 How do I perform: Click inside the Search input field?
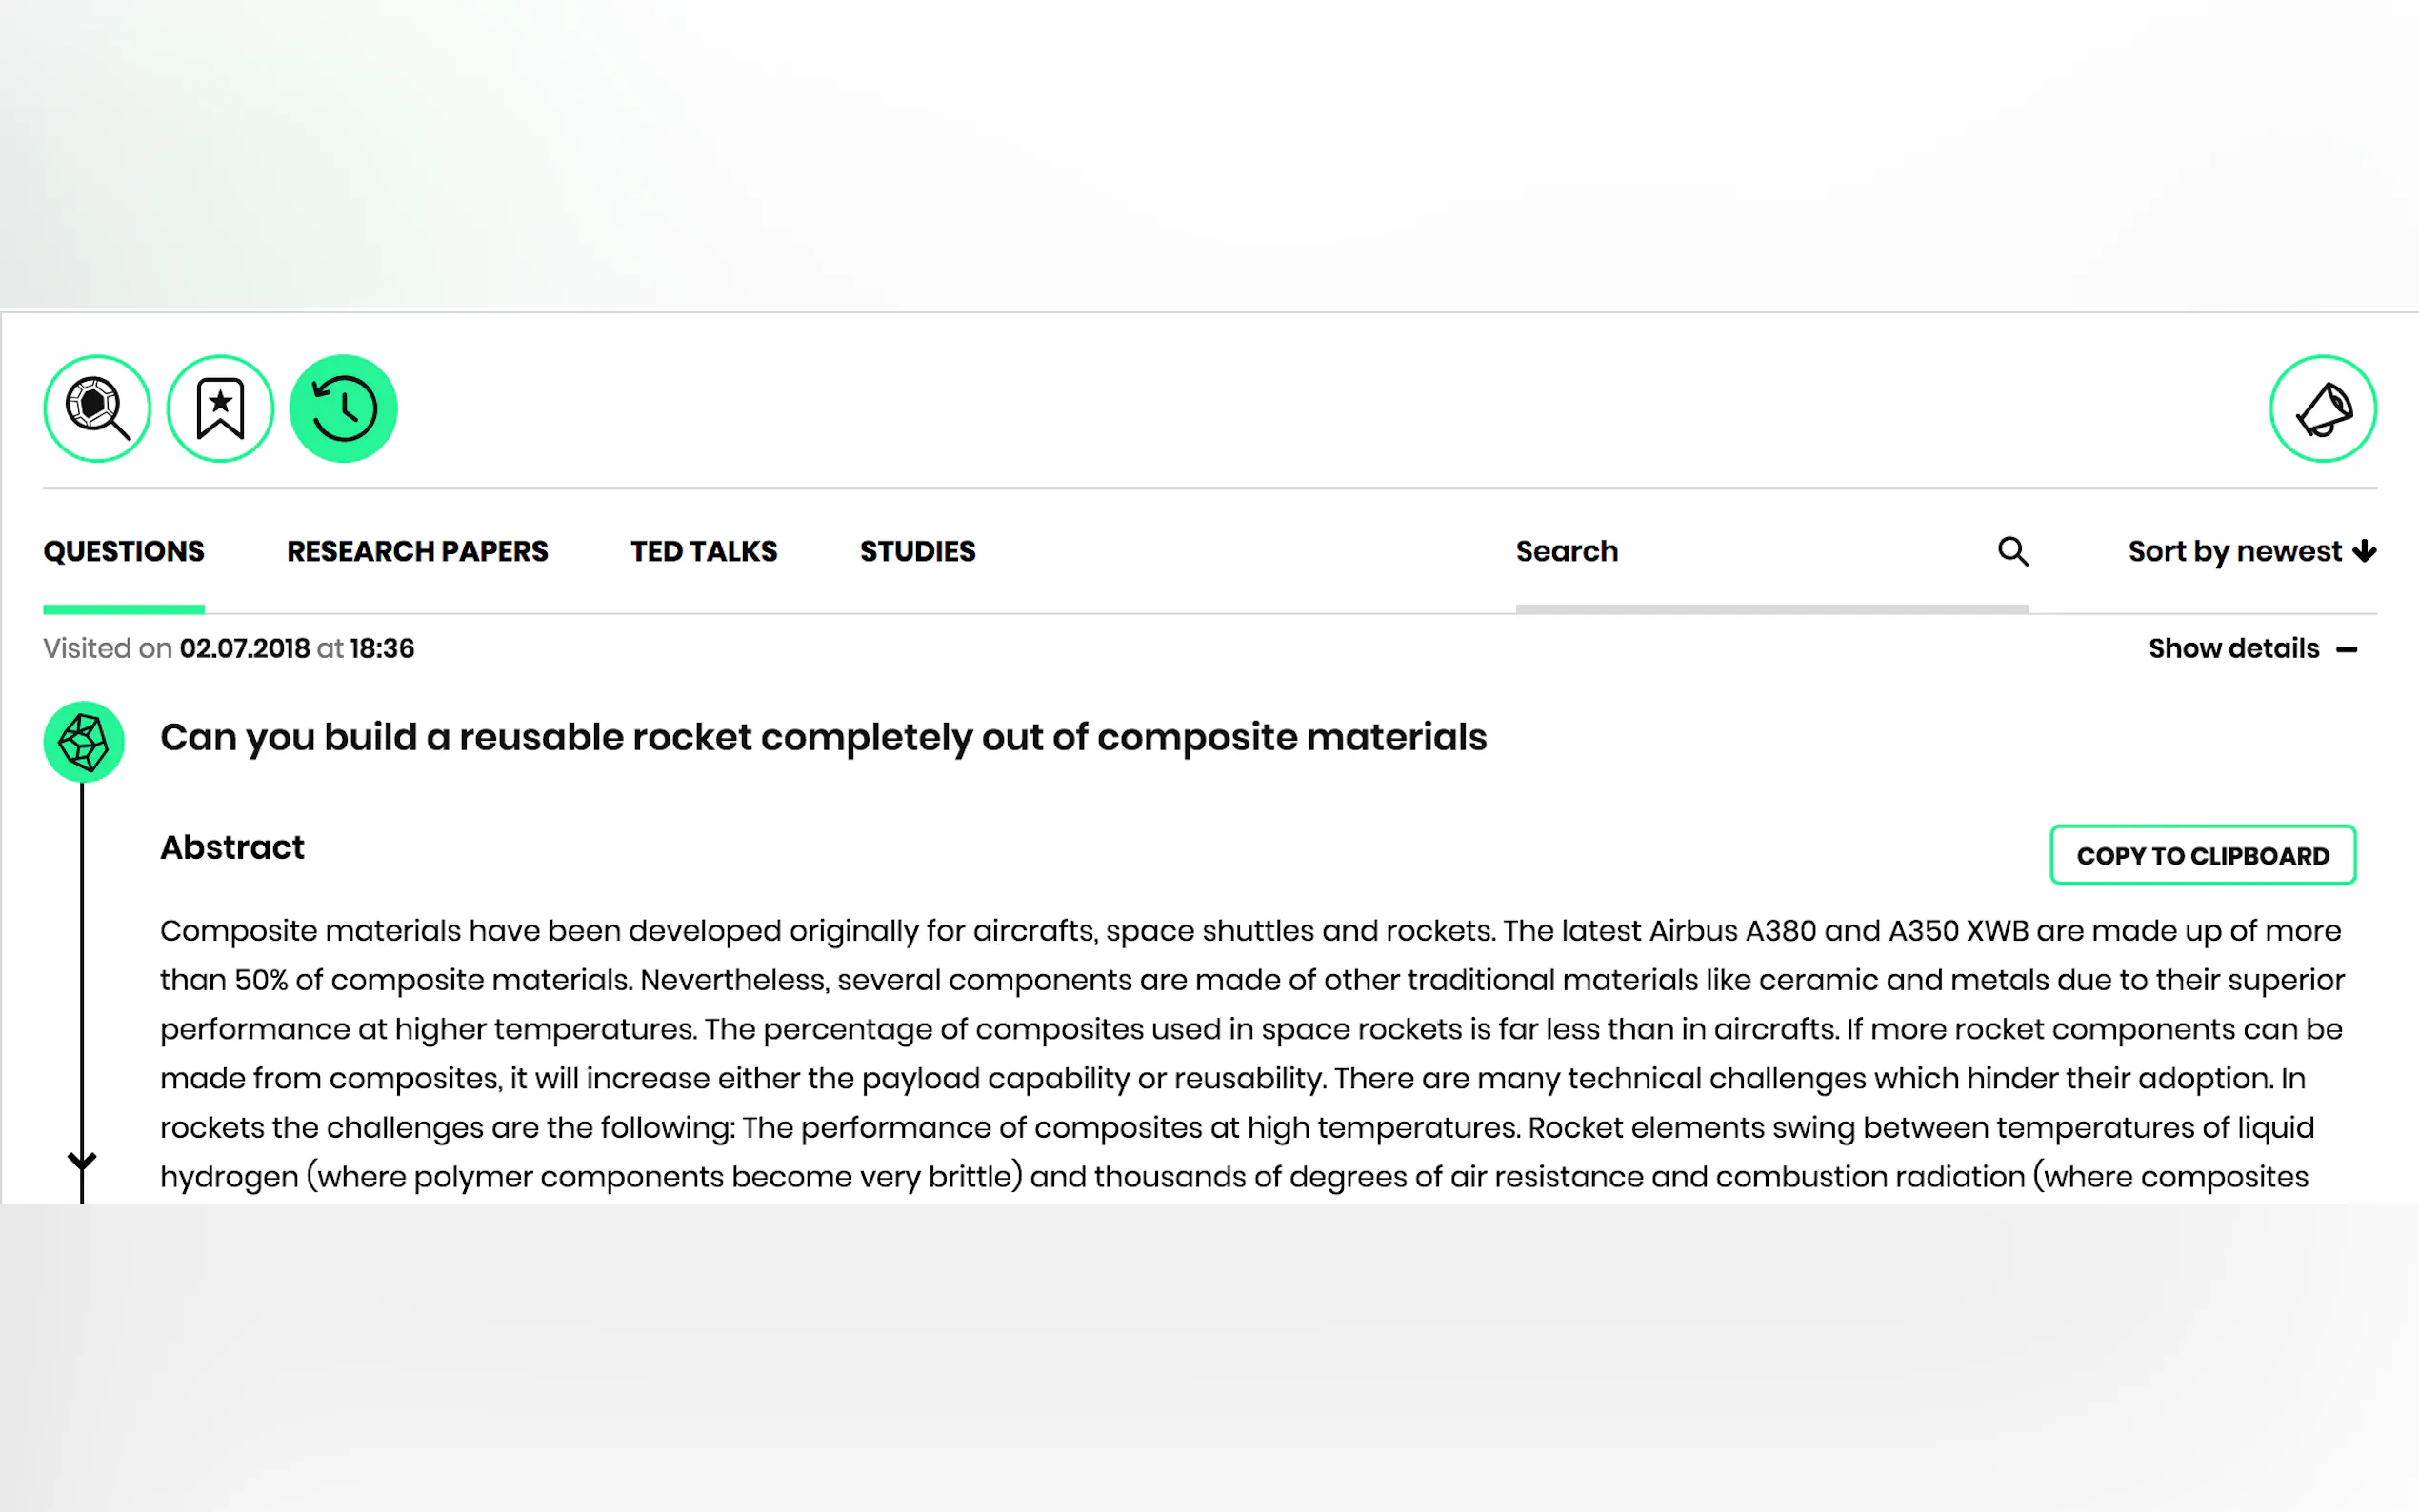(1740, 551)
